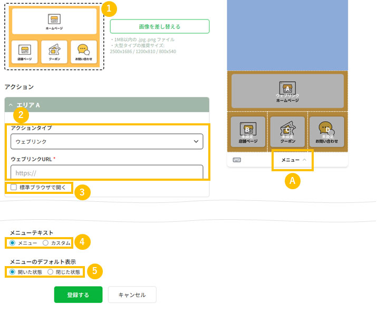Click the coupon icon in preview area C

tap(287, 128)
